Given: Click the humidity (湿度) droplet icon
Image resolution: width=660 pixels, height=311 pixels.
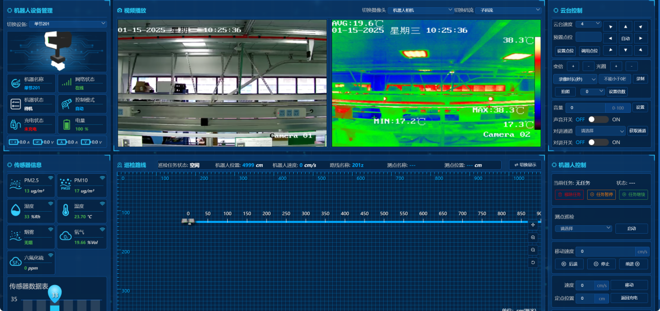Looking at the screenshot, I should (x=15, y=211).
